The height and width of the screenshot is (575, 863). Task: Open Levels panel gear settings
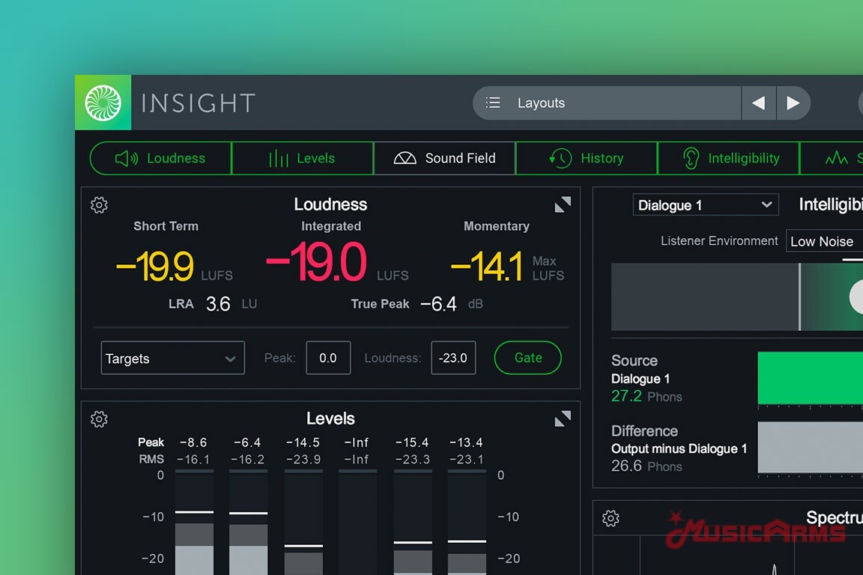[99, 419]
